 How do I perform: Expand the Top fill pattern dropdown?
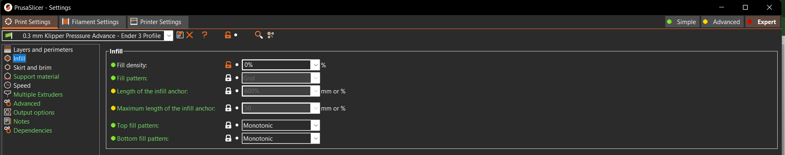tap(315, 125)
